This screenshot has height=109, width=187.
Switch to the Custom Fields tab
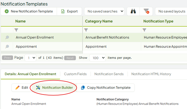[75, 74]
